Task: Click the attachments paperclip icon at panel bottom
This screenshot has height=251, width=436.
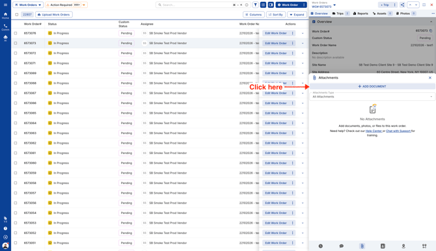Action: (x=362, y=246)
